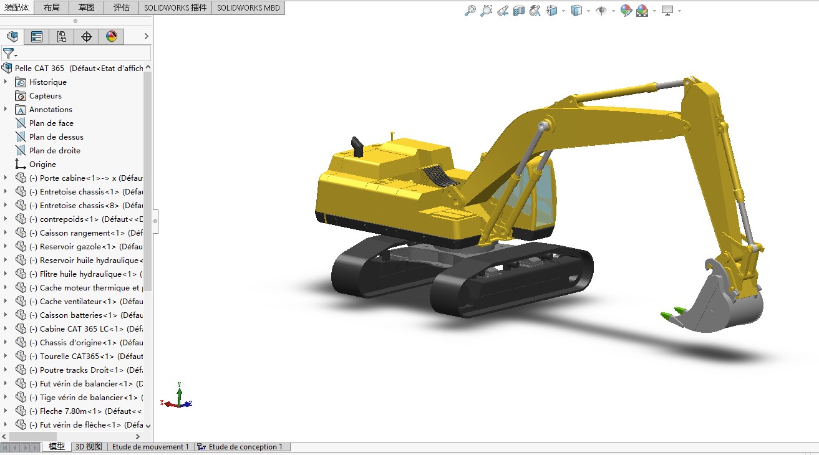Open the SOLIDWORKS 插件 tab
Screen dimensions: 819x455
175,7
